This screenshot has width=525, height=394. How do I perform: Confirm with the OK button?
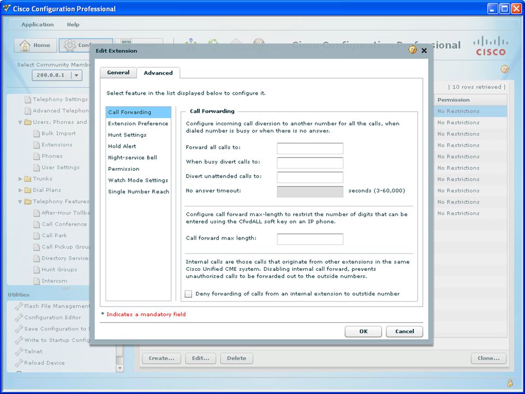tap(363, 332)
